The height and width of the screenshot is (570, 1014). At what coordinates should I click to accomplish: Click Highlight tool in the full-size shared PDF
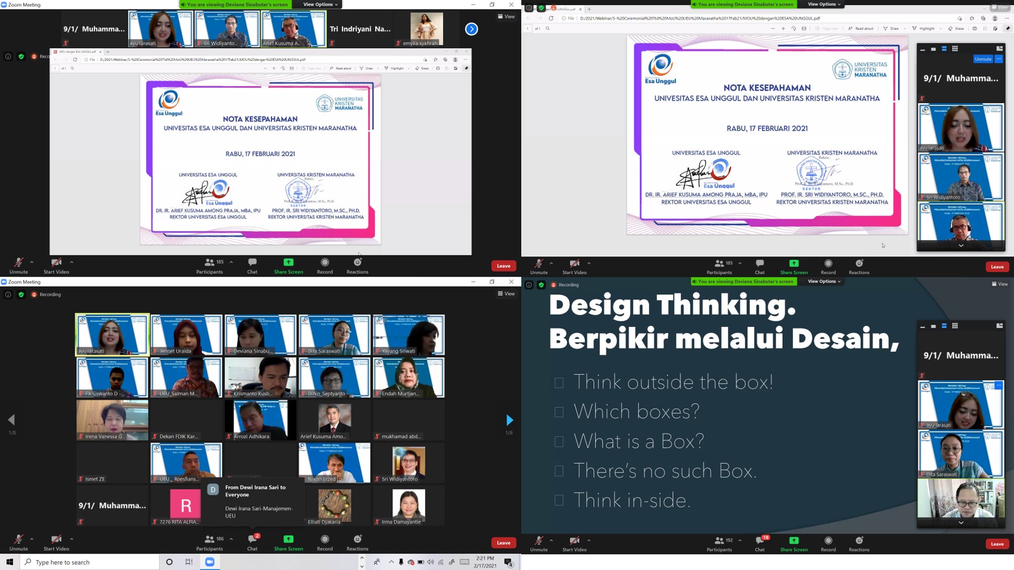923,28
